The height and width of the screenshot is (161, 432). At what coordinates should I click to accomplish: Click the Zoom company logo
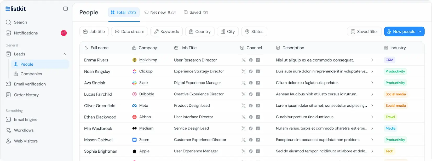135,140
